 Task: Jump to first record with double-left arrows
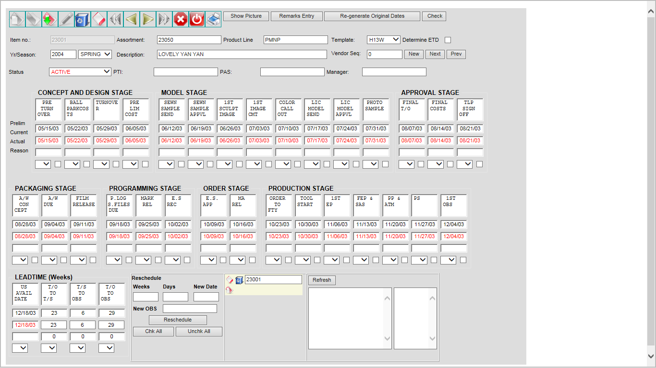click(x=115, y=19)
